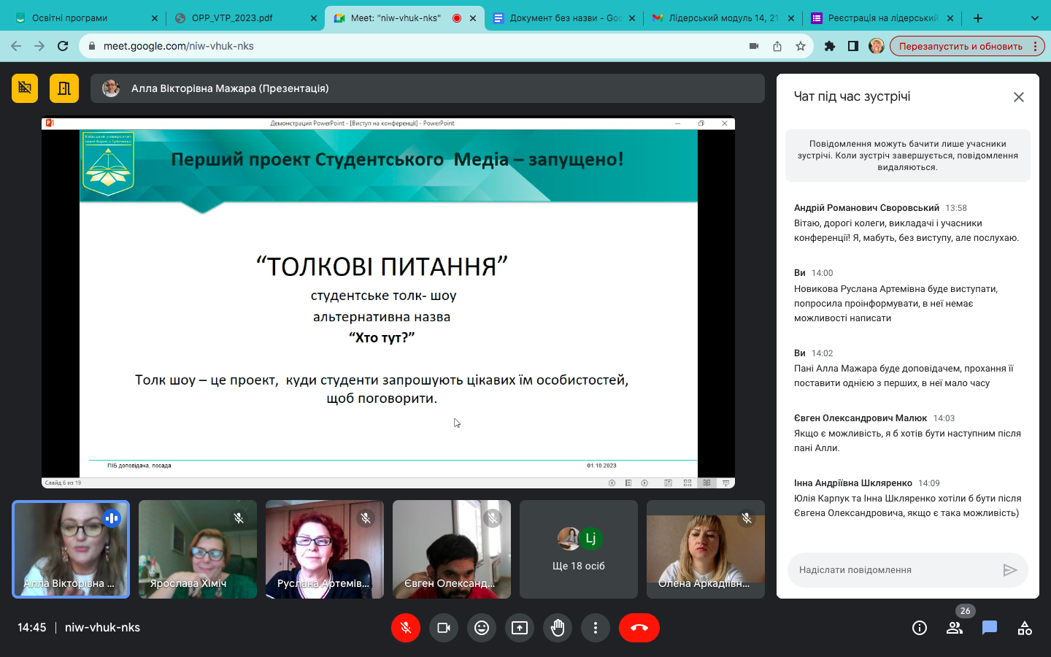
Task: Show the participants list
Action: pos(955,628)
